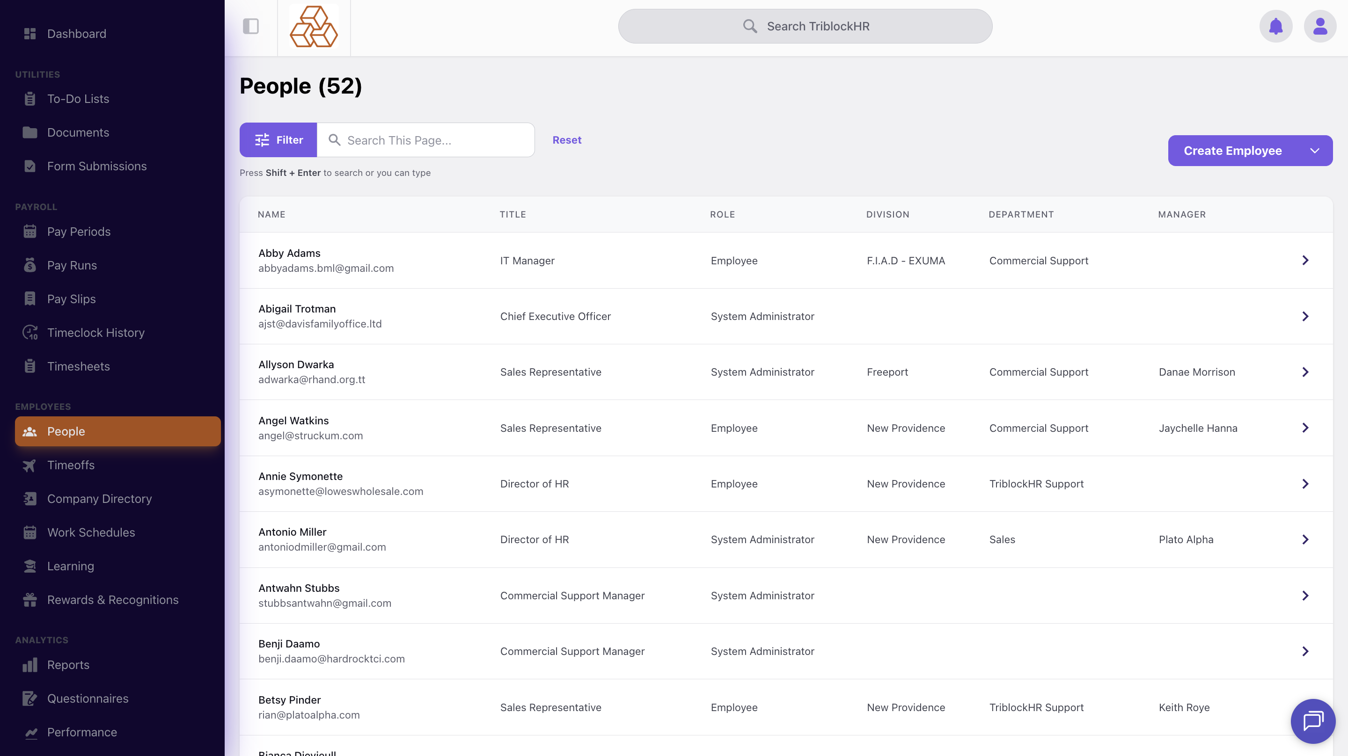The width and height of the screenshot is (1348, 756).
Task: Expand Abby Adams row chevron
Action: pyautogui.click(x=1305, y=261)
